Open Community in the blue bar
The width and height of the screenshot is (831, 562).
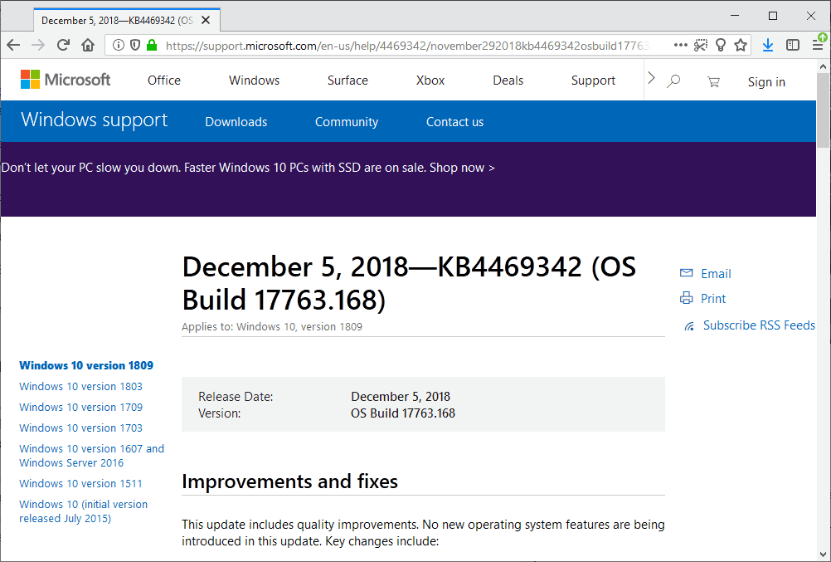[x=347, y=122]
